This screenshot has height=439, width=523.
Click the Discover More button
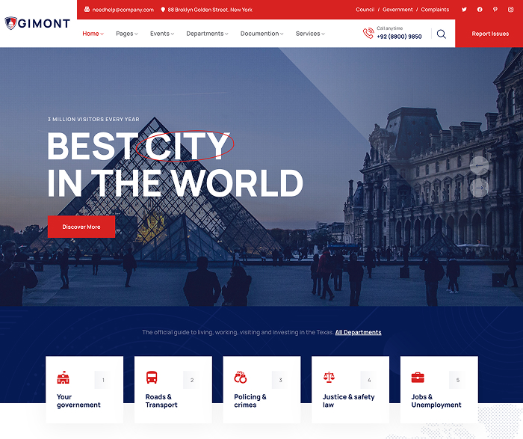[81, 227]
